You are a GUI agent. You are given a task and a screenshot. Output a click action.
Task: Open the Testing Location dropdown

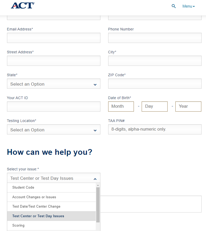(54, 130)
